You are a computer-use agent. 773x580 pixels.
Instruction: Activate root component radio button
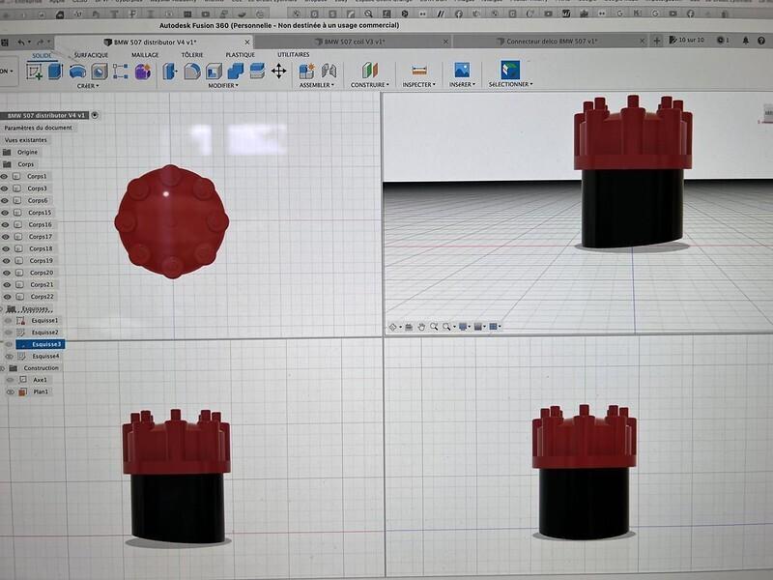95,115
